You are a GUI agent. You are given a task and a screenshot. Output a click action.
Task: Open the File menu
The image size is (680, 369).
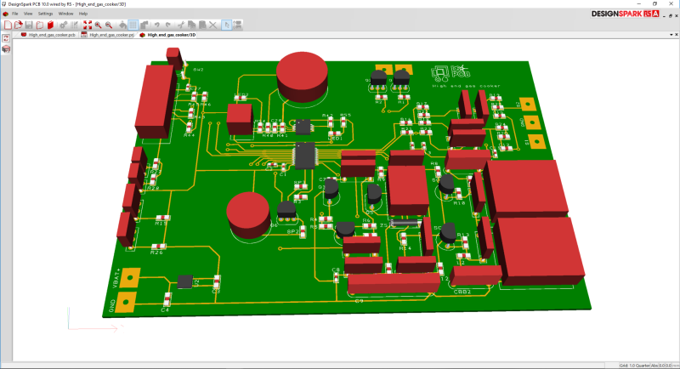(x=14, y=14)
